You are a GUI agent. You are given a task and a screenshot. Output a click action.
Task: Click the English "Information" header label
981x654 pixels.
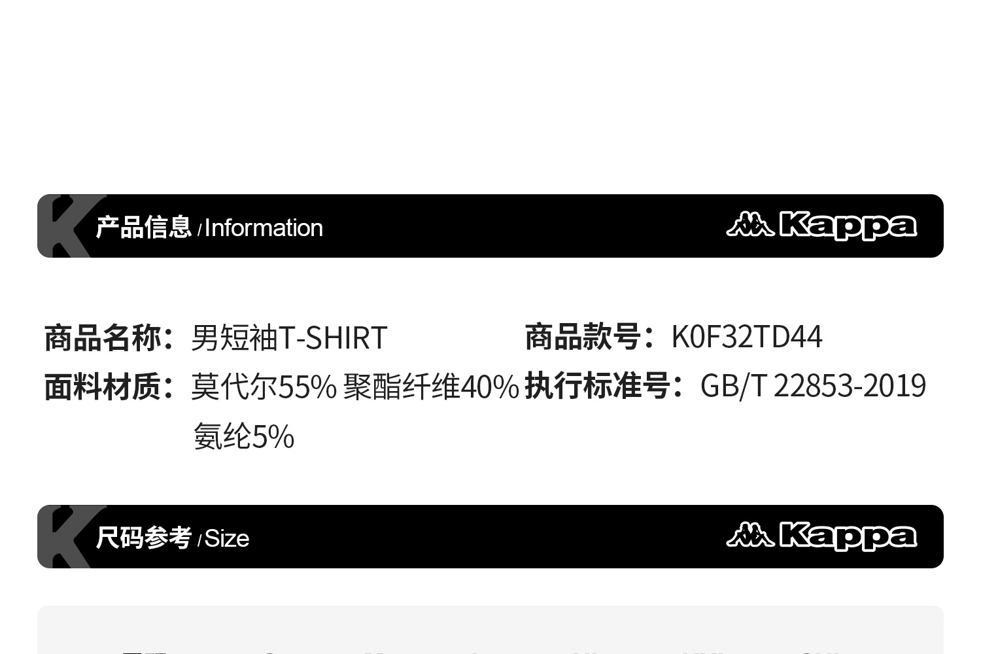(x=264, y=228)
